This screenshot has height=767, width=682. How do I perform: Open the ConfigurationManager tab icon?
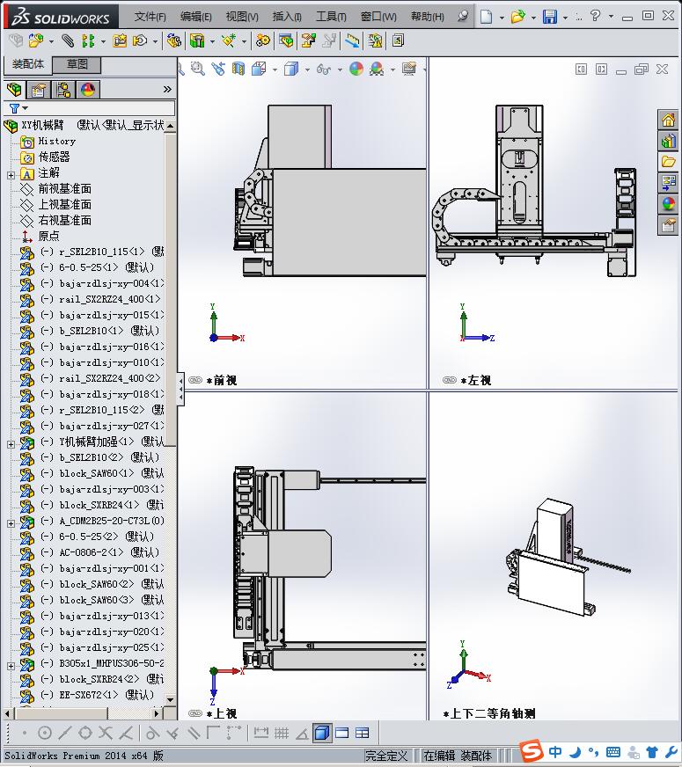point(63,90)
